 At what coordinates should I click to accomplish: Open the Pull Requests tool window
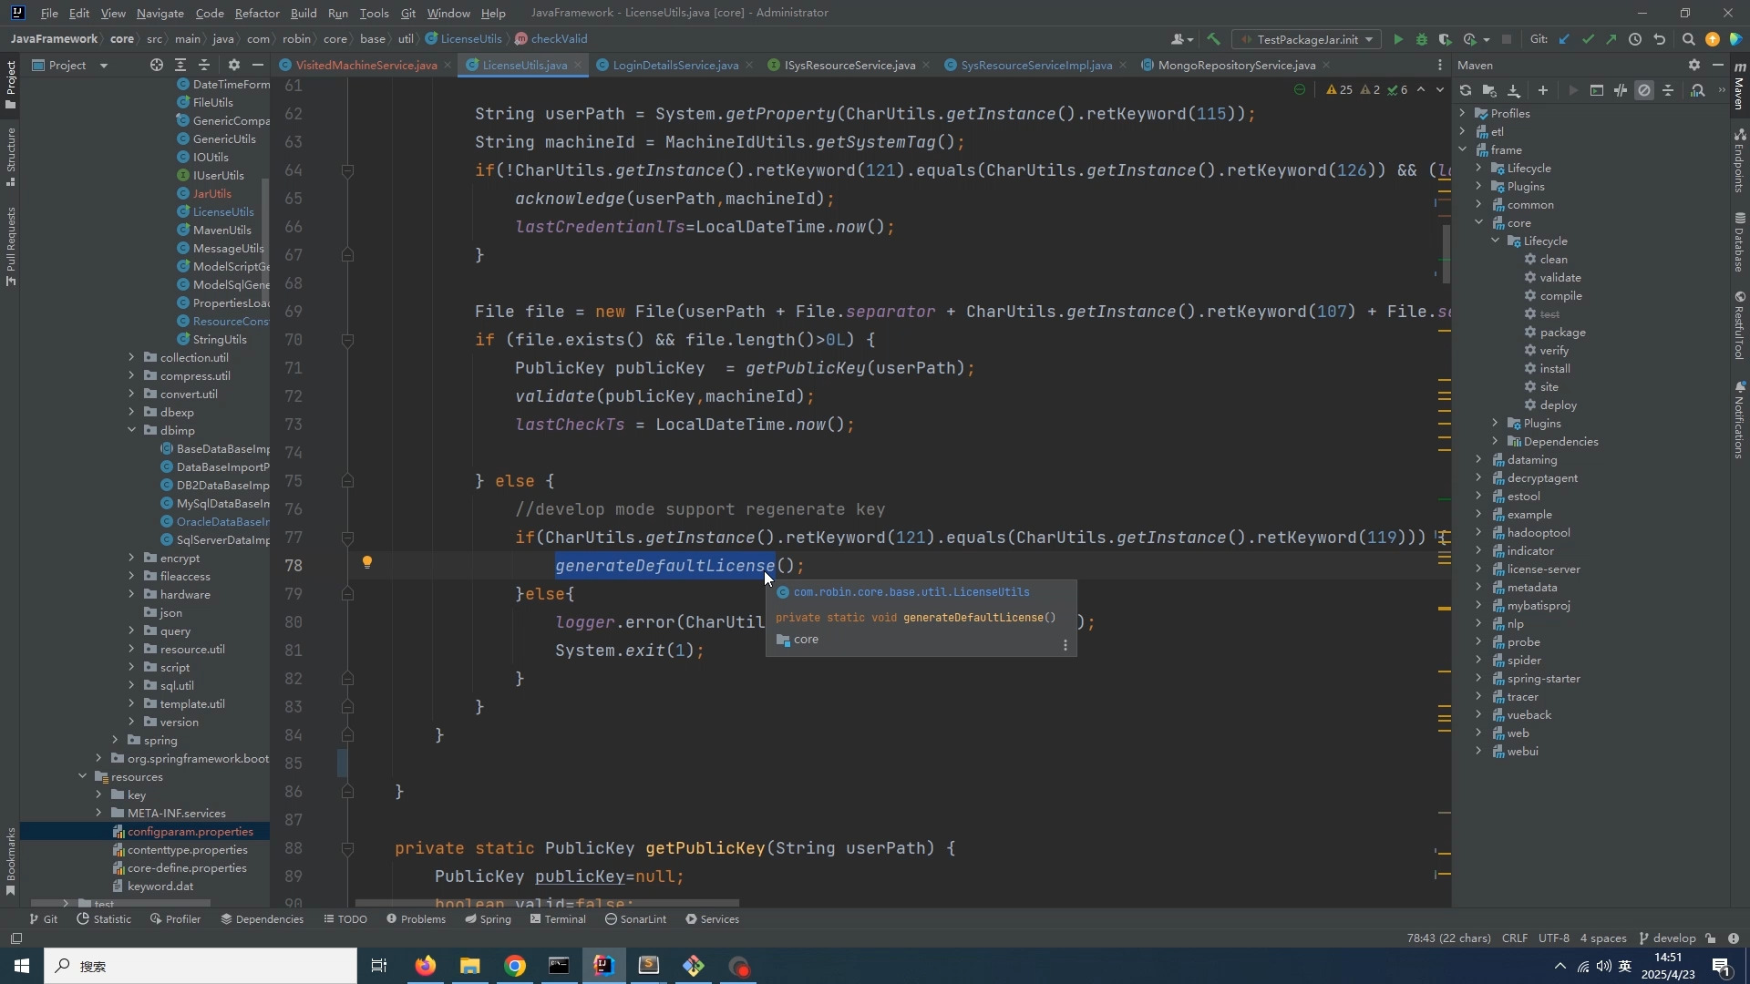coord(11,246)
